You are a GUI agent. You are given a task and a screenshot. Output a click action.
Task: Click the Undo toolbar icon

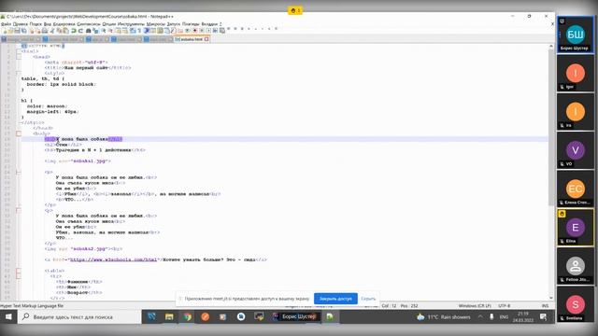pyautogui.click(x=74, y=31)
